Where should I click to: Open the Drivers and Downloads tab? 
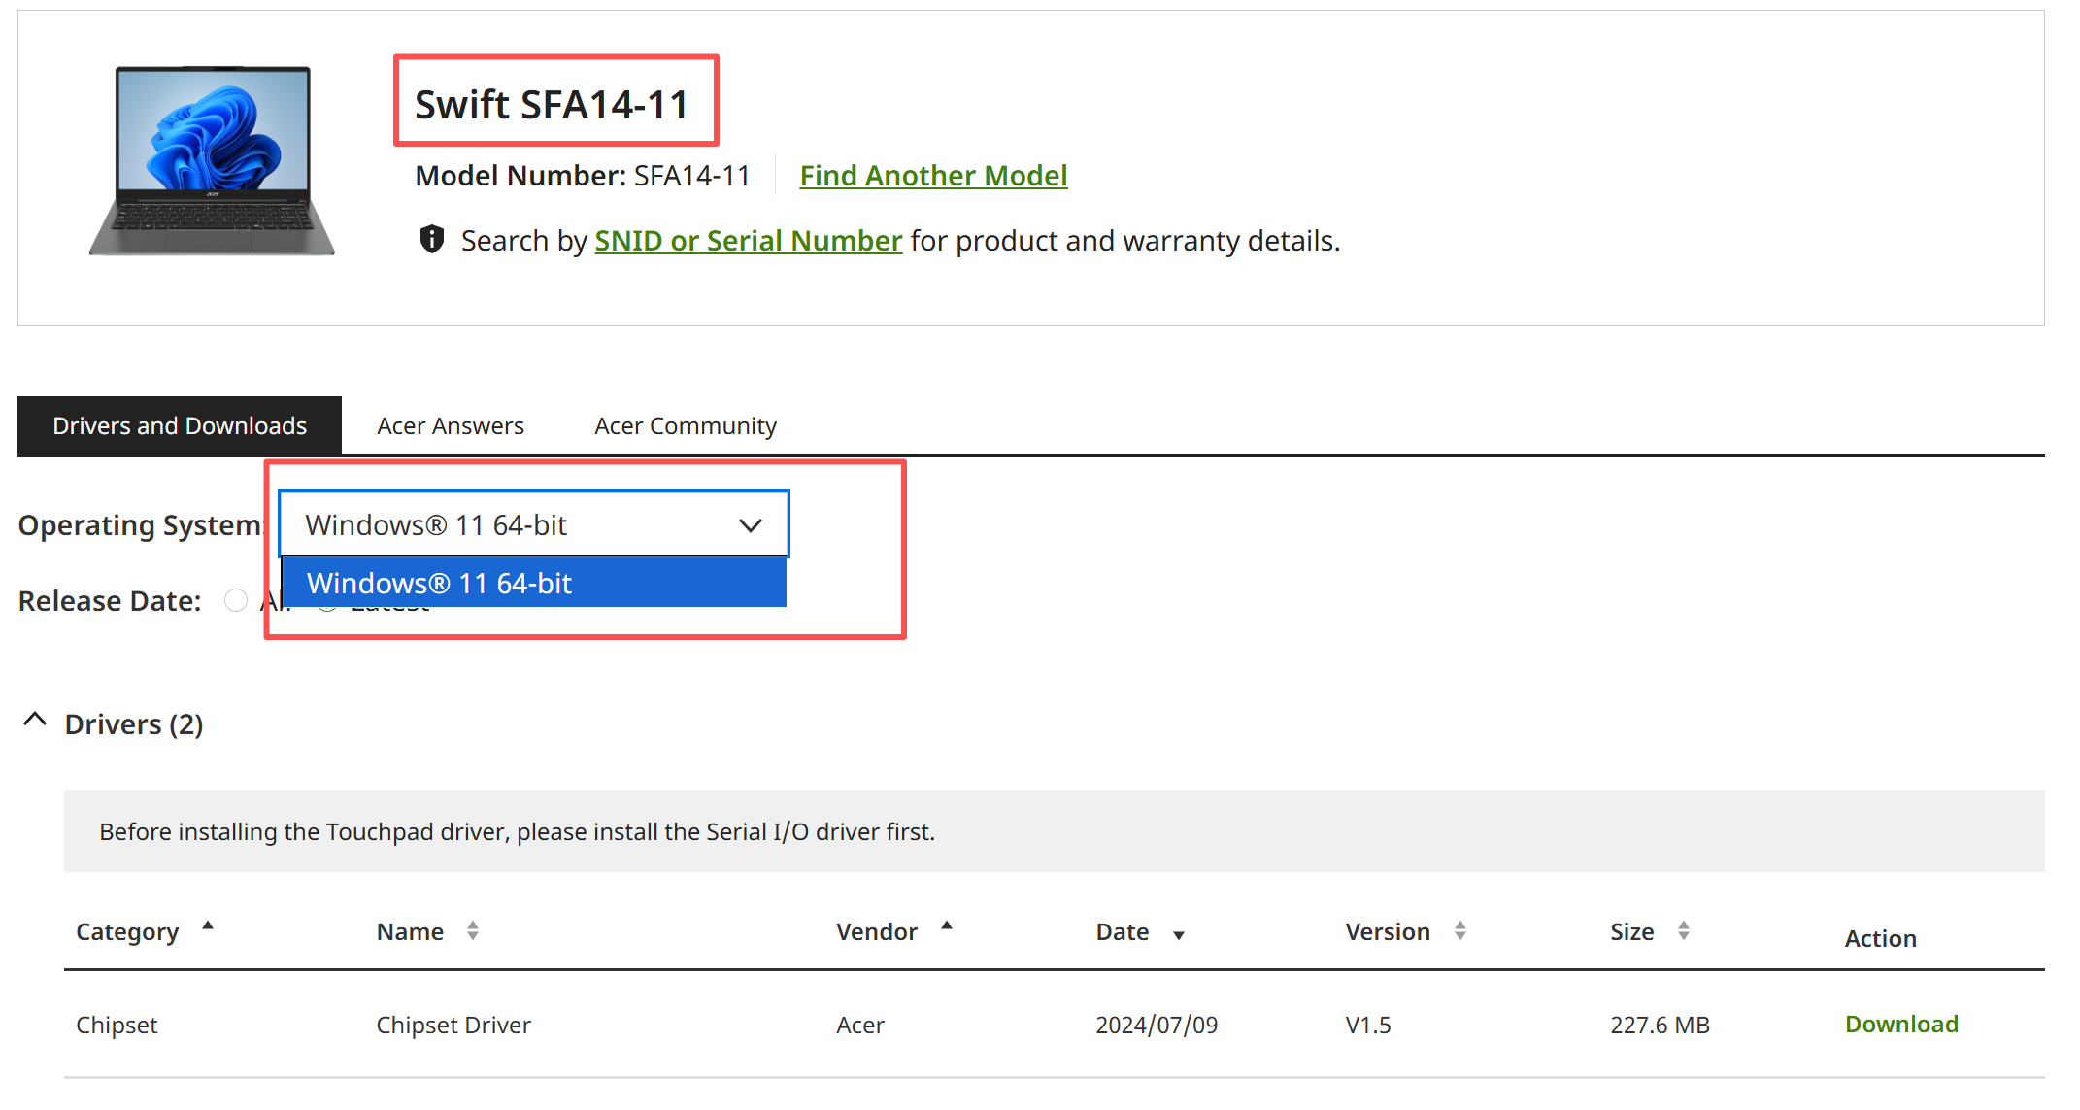point(180,425)
